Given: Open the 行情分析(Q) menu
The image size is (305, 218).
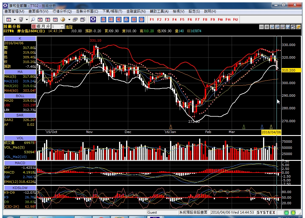Looking at the screenshot, I should pos(62,11).
